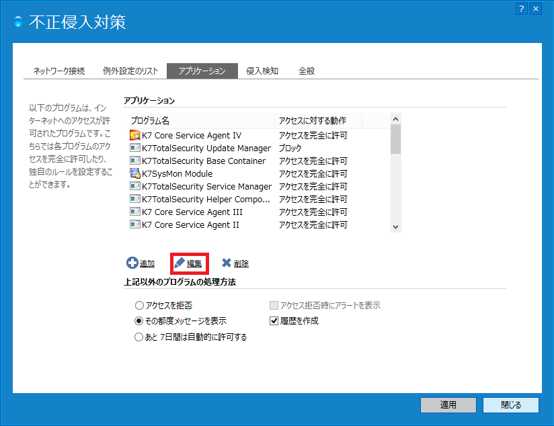This screenshot has width=554, height=426.
Task: Click the ブロック value for Update Manager
Action: point(290,148)
